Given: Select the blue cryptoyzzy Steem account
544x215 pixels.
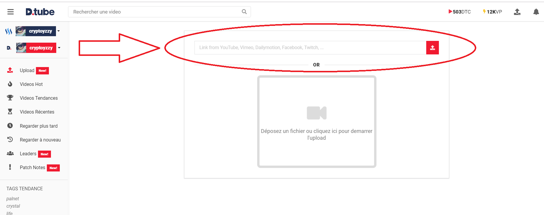Looking at the screenshot, I should [x=36, y=31].
